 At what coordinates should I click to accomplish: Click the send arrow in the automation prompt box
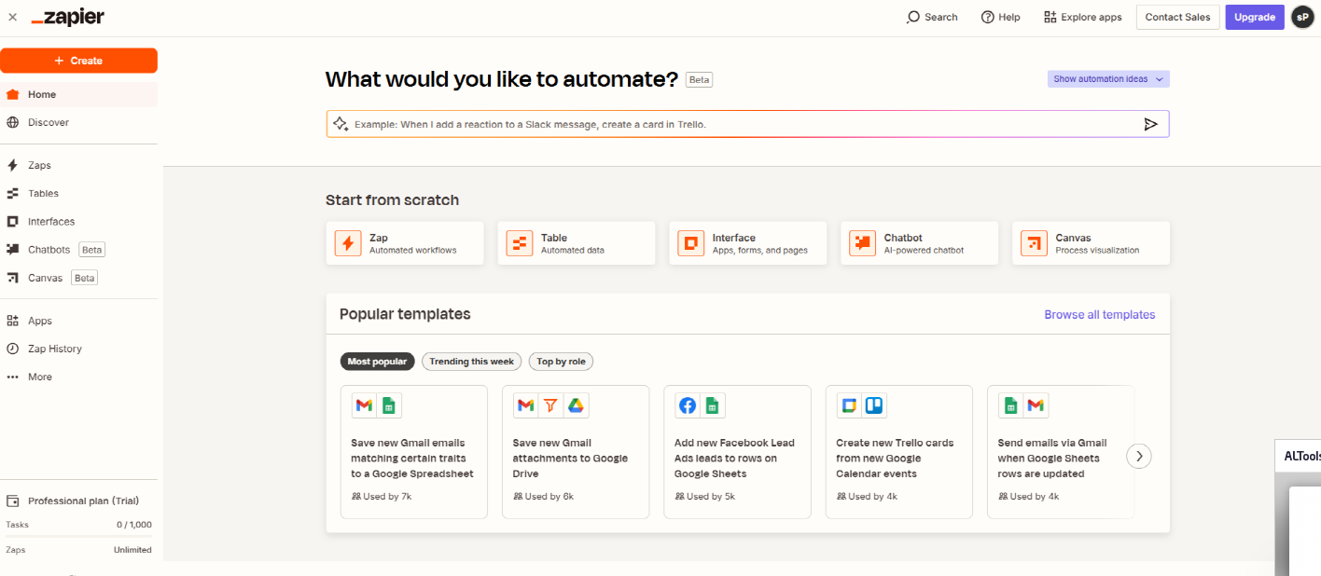pyautogui.click(x=1150, y=124)
